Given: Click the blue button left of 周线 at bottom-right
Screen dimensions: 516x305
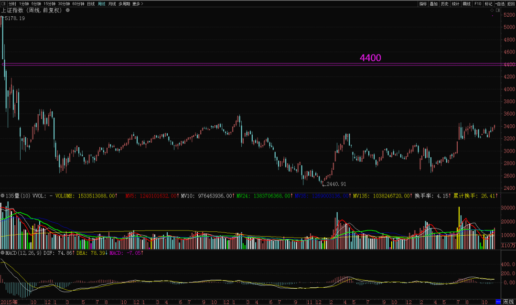Looking at the screenshot, I should point(498,302).
